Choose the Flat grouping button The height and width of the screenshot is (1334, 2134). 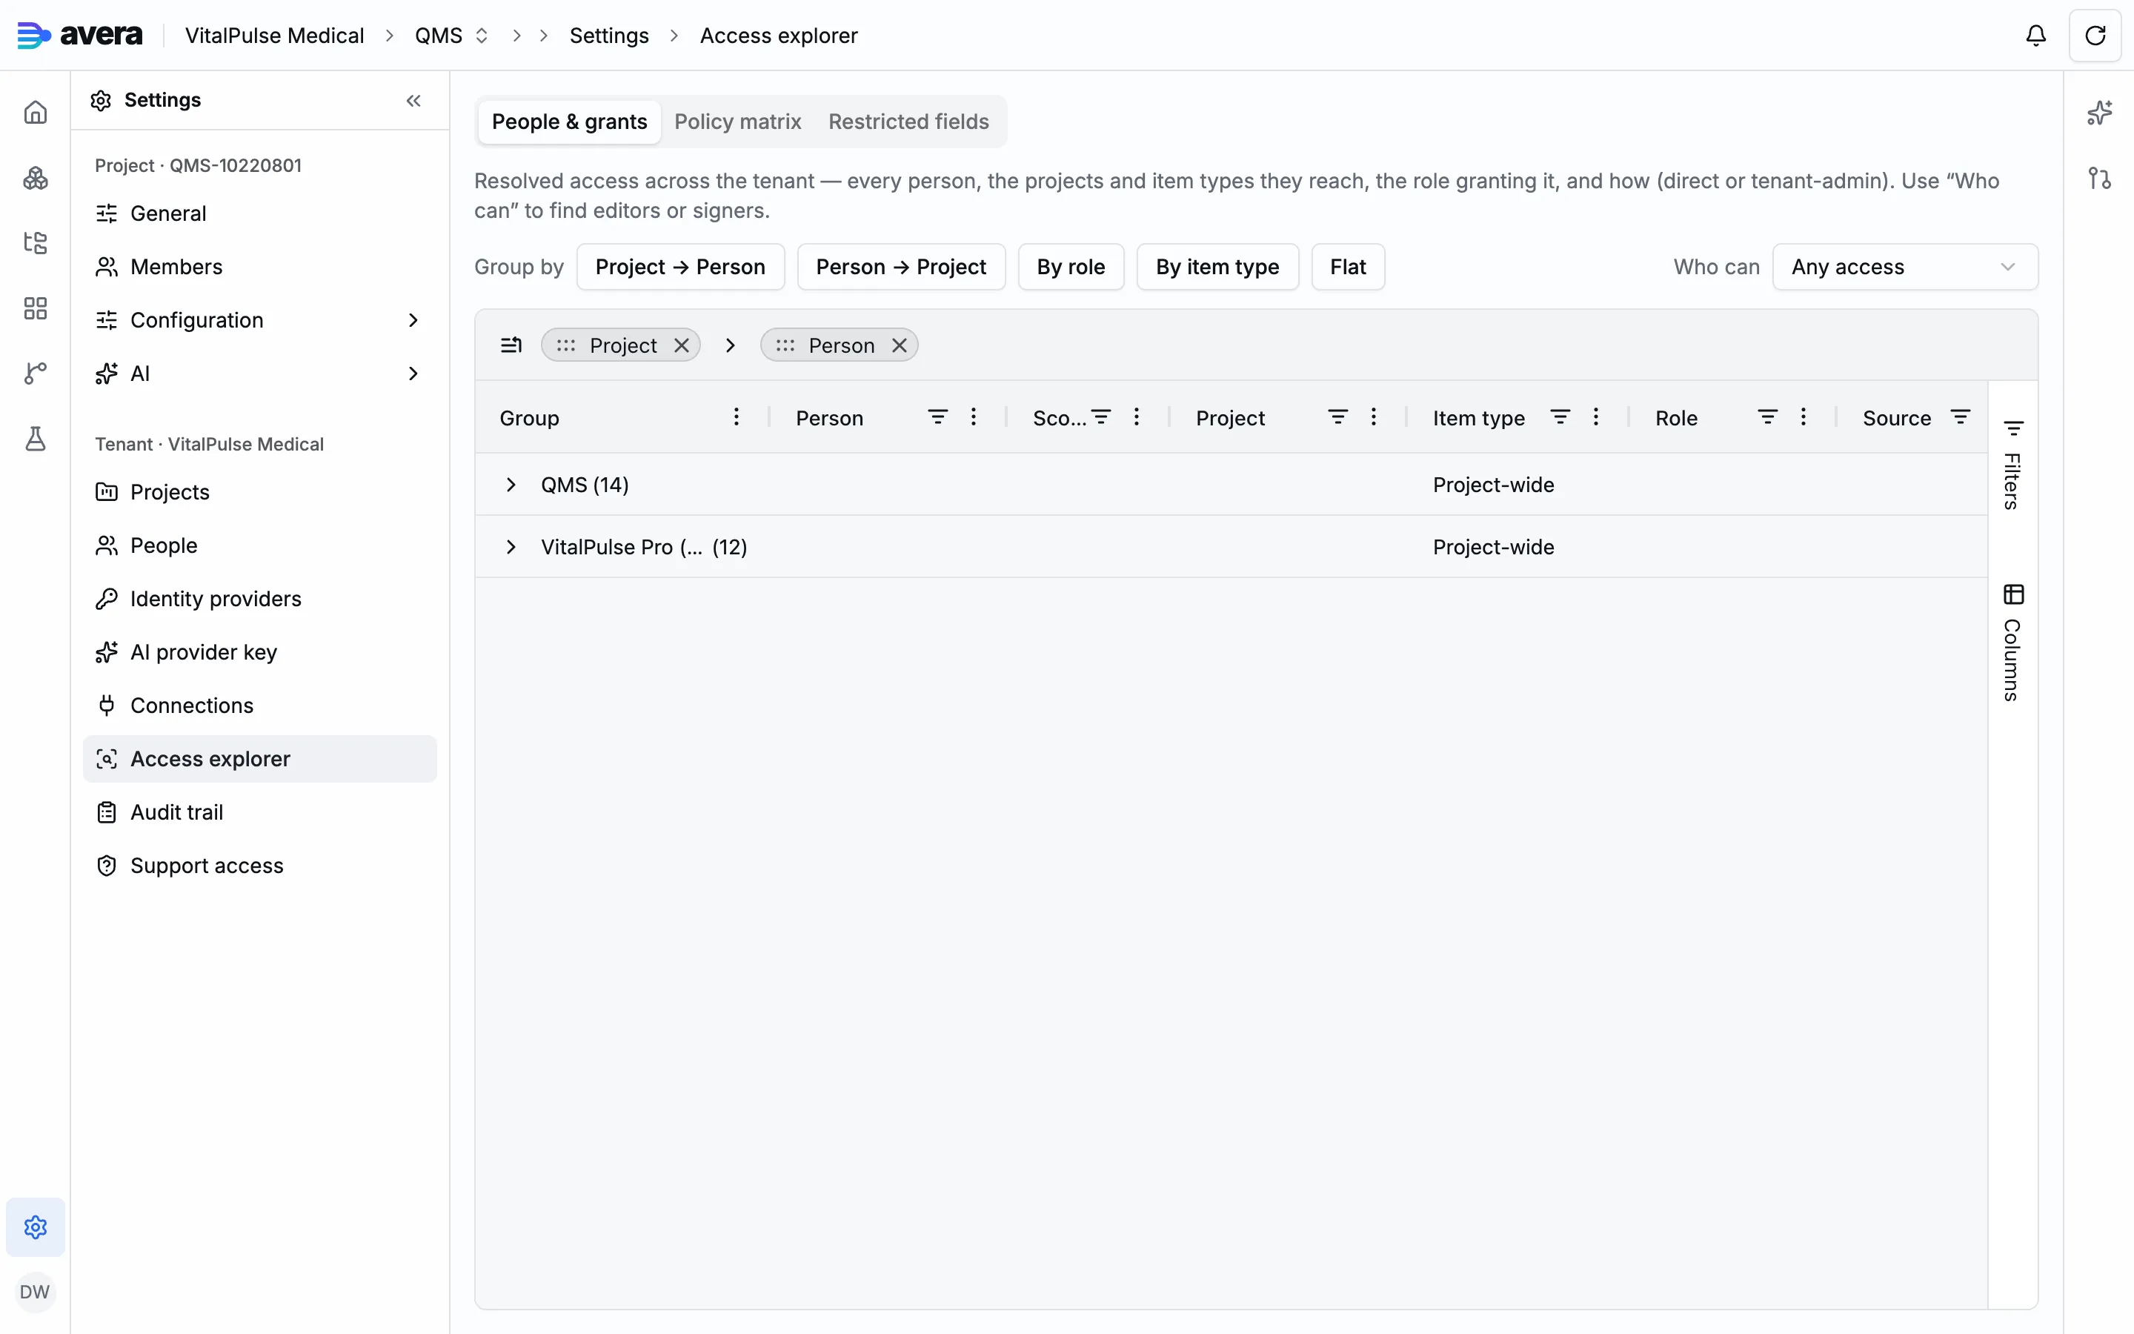[x=1347, y=267]
